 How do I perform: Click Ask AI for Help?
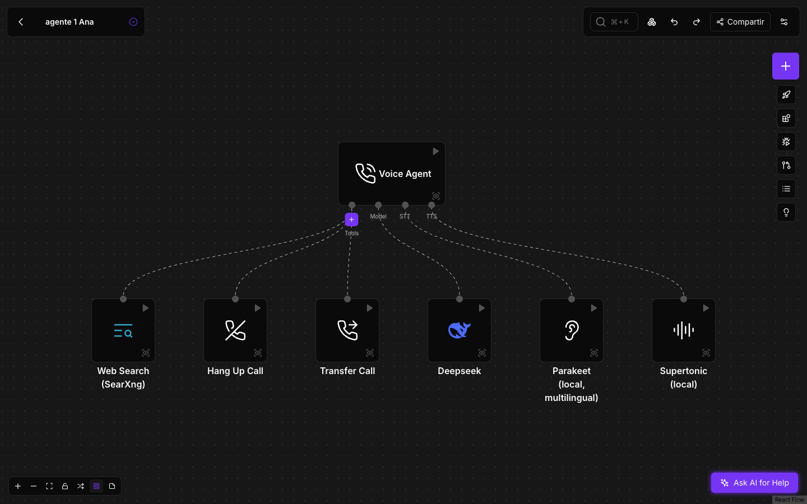(x=754, y=483)
